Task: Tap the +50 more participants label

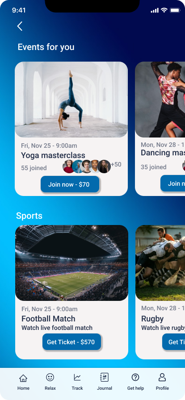Action: coord(116,165)
